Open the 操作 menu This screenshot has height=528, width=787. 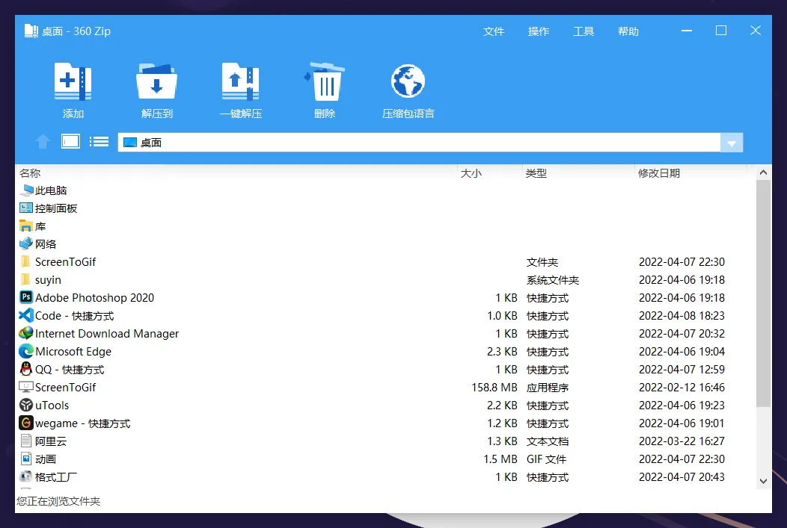coord(539,31)
